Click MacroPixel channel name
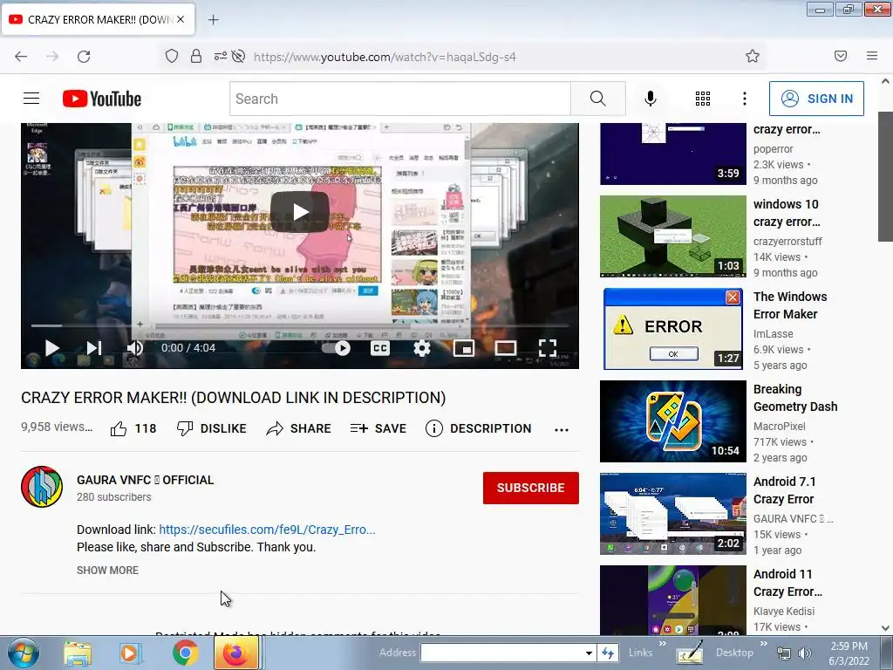Image resolution: width=893 pixels, height=670 pixels. tap(779, 426)
